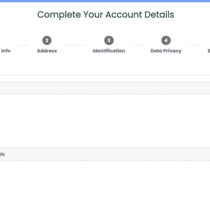Expand the upper gray section header bar

[105, 88]
